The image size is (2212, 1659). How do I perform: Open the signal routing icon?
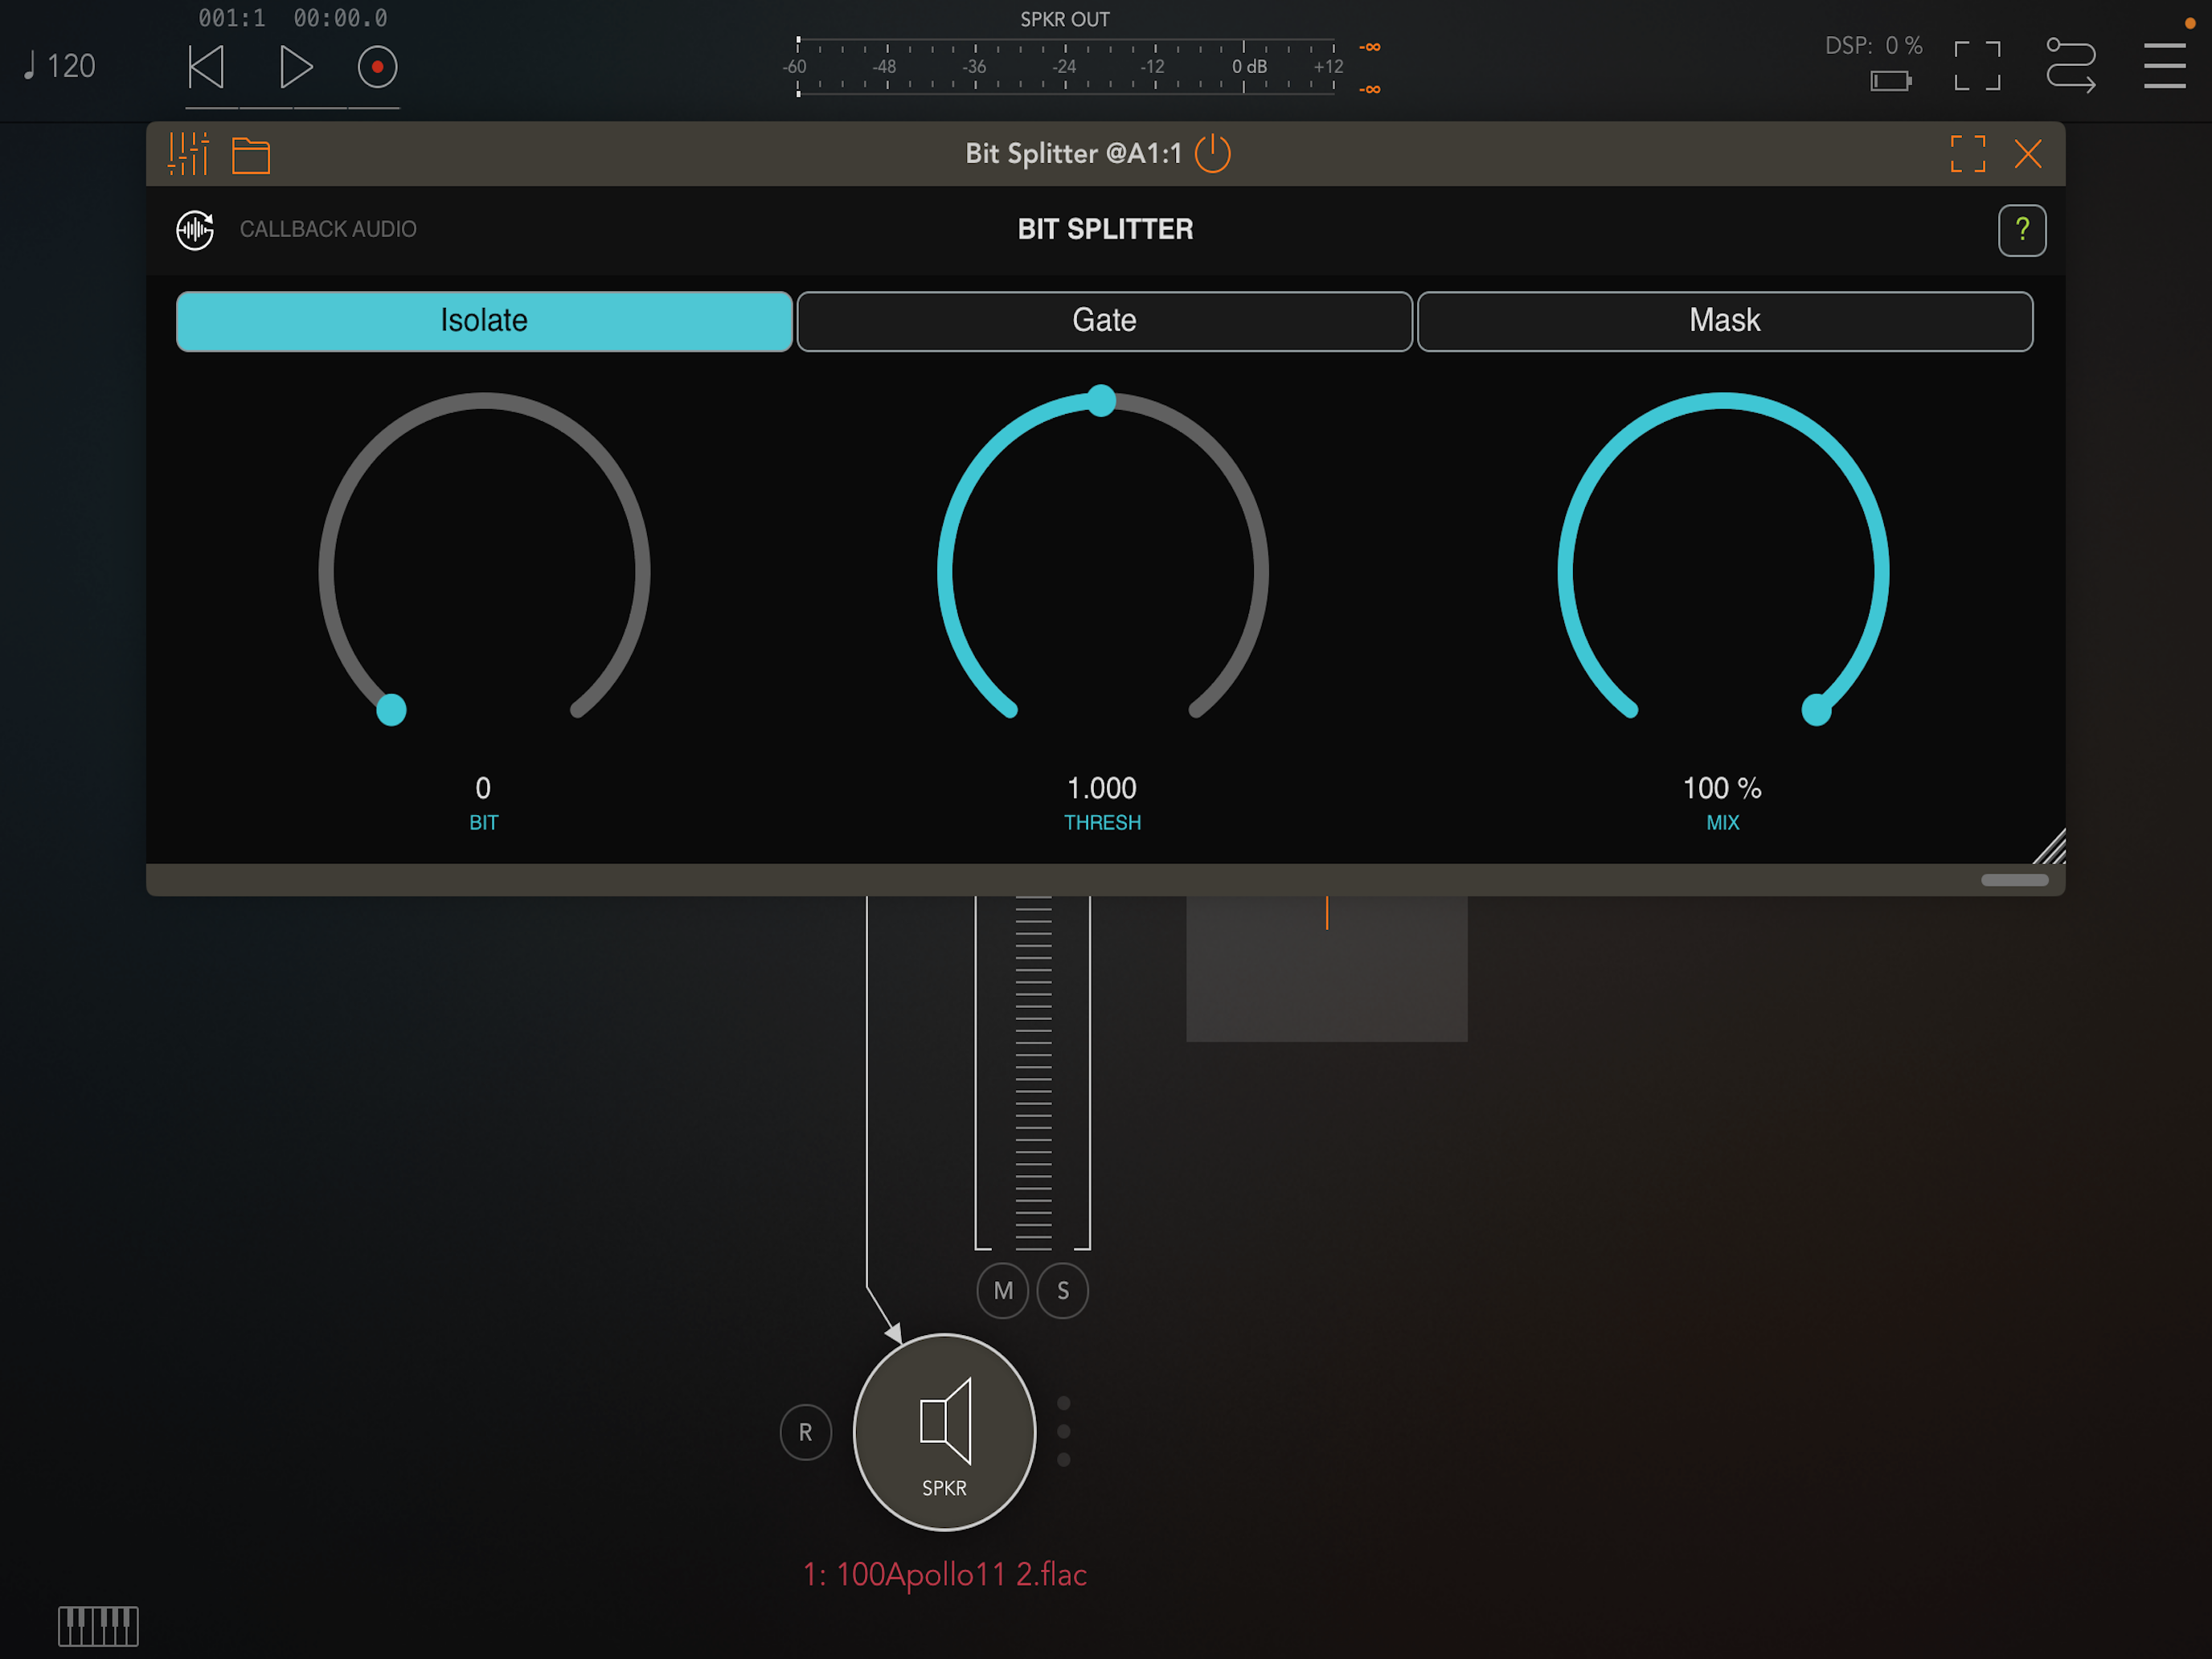[x=2070, y=66]
